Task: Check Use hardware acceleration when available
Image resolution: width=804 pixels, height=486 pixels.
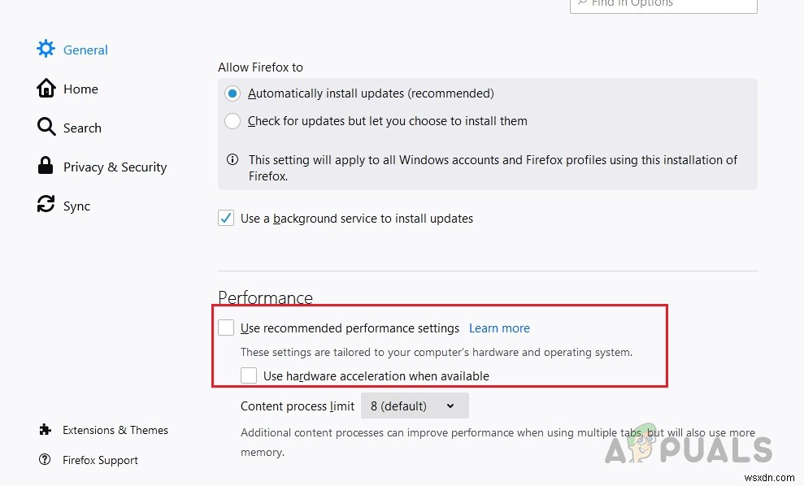Action: [249, 375]
